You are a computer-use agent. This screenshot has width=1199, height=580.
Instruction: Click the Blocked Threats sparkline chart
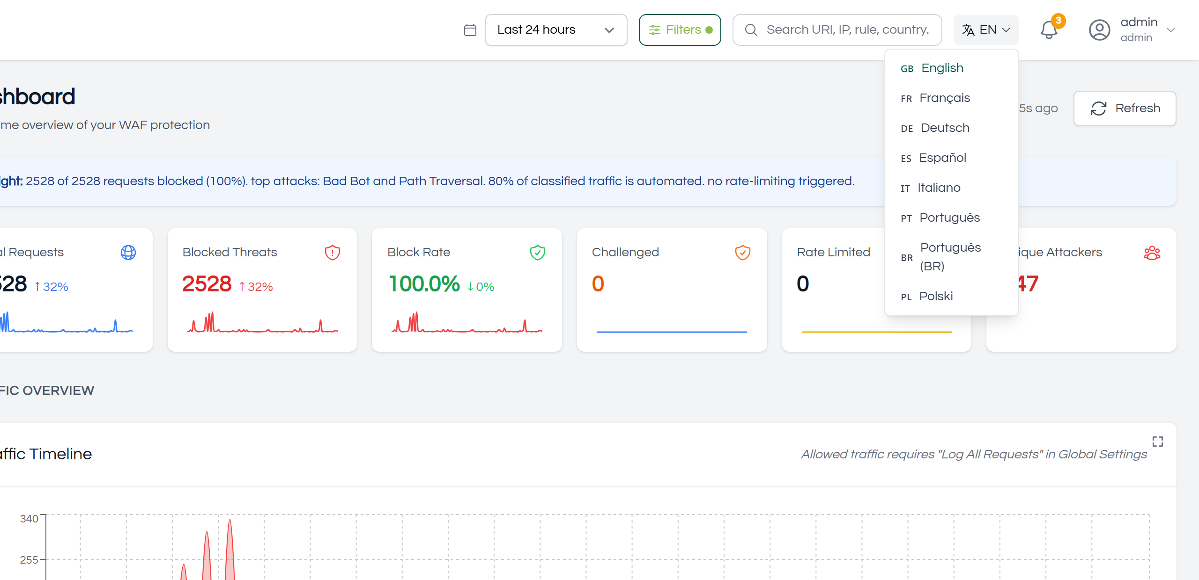[x=262, y=322]
